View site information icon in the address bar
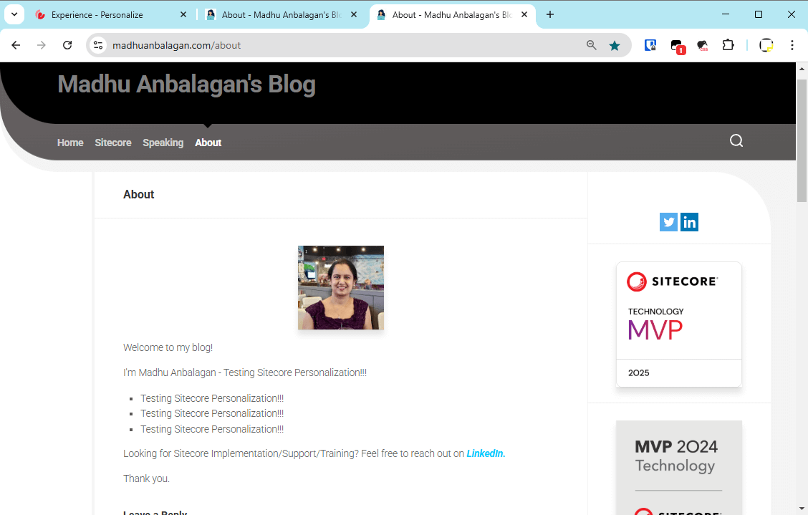Image resolution: width=808 pixels, height=515 pixels. (x=99, y=45)
